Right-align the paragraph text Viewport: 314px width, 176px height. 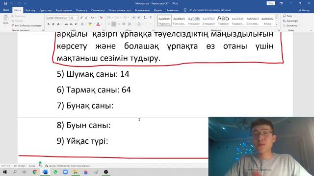(119, 24)
